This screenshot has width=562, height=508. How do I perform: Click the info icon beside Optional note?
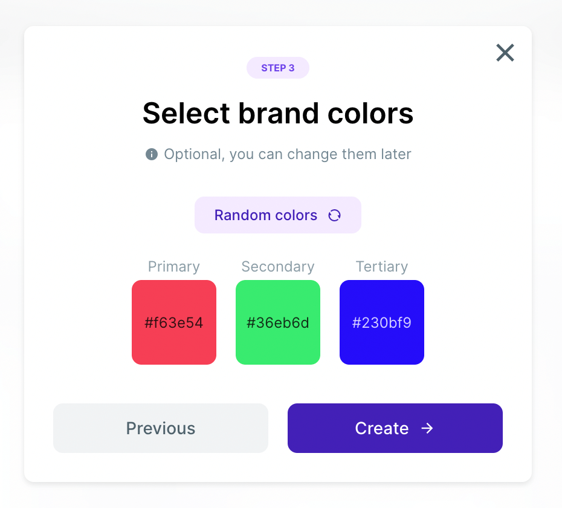click(x=152, y=154)
